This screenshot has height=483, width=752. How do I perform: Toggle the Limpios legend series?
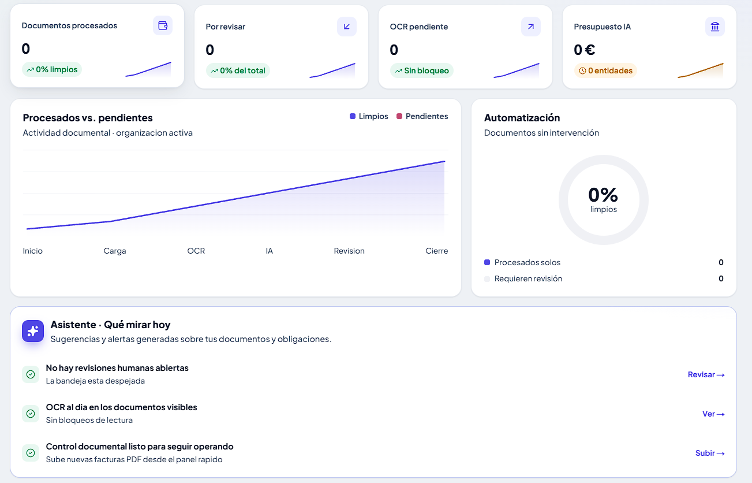tap(369, 116)
